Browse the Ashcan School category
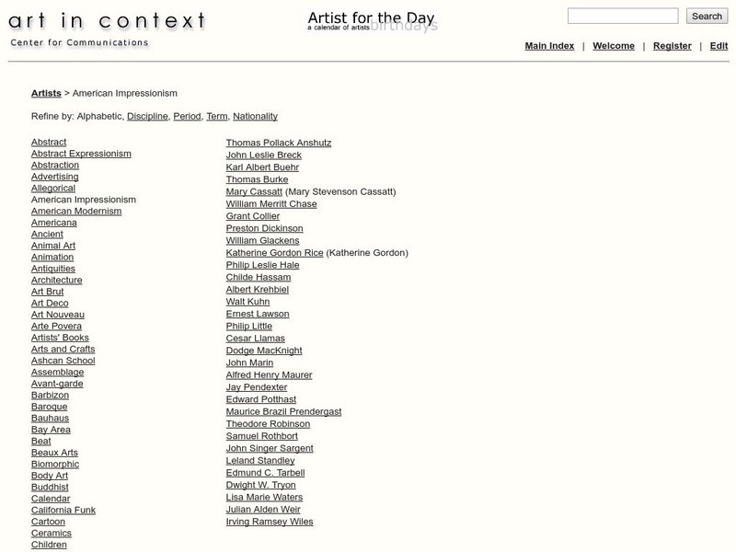Image resolution: width=736 pixels, height=552 pixels. point(63,361)
